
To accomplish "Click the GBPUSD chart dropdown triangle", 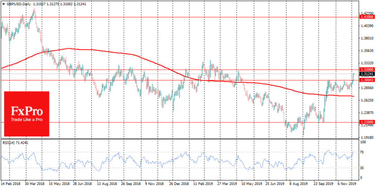I will click(x=3, y=4).
